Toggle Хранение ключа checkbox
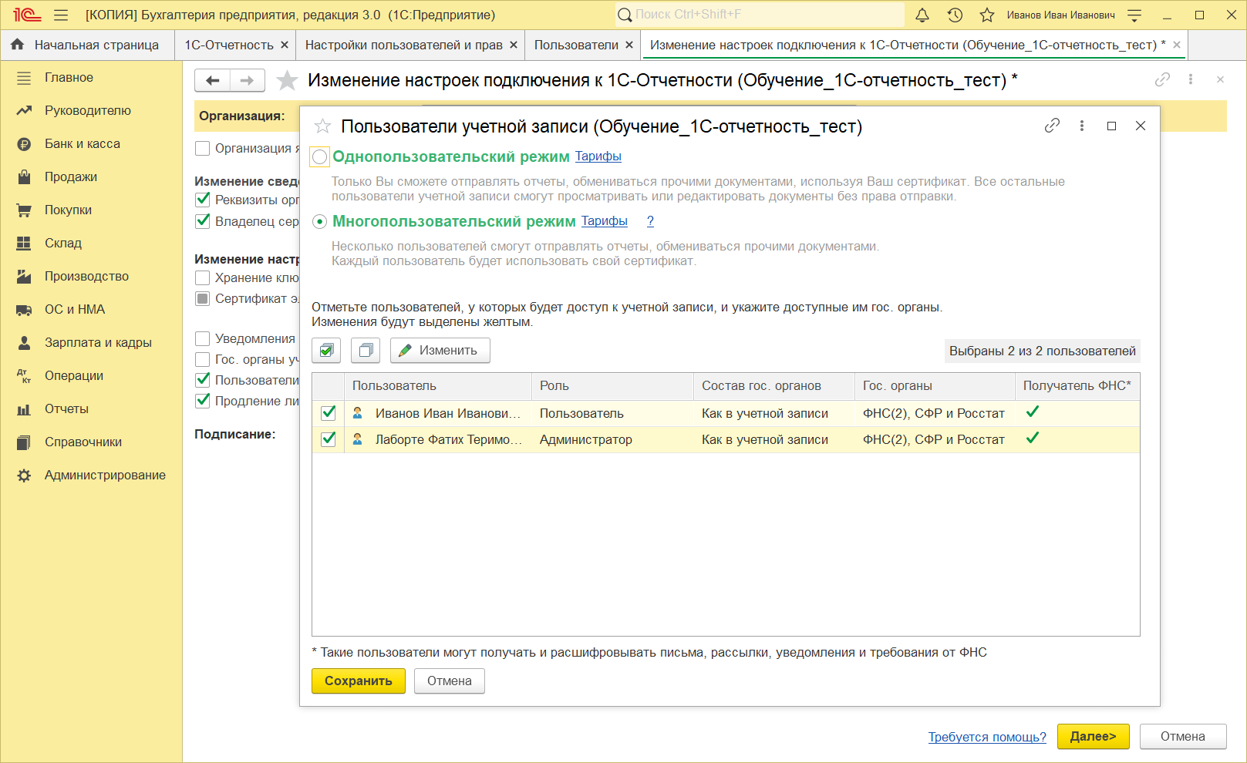This screenshot has height=763, width=1247. coord(203,277)
